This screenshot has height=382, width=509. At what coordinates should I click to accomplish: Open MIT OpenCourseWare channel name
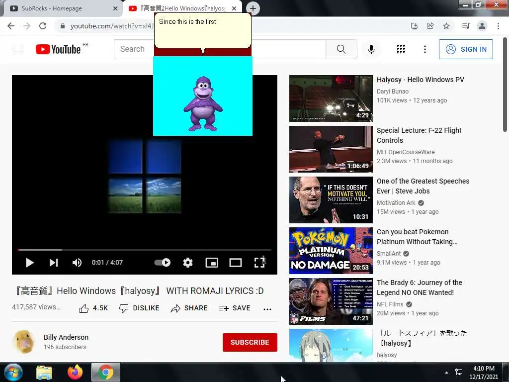point(406,152)
